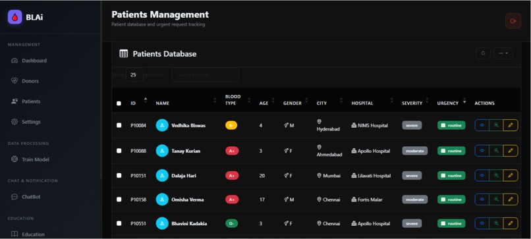Select the checkbox for patient P10551
The width and height of the screenshot is (531, 239).
[119, 223]
